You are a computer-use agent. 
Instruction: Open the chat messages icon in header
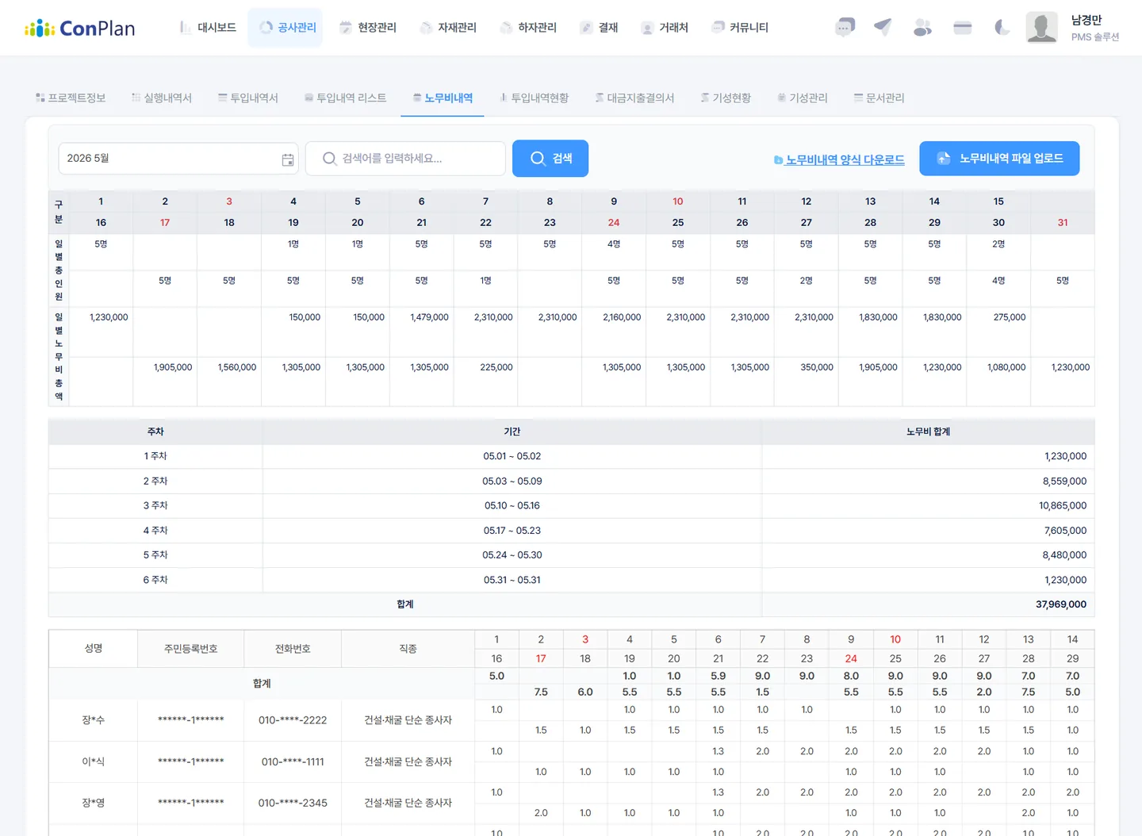coord(845,28)
